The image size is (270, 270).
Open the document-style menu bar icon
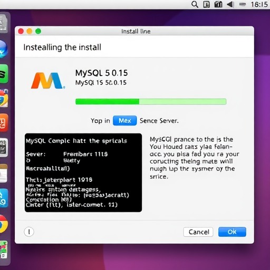(x=206, y=4)
